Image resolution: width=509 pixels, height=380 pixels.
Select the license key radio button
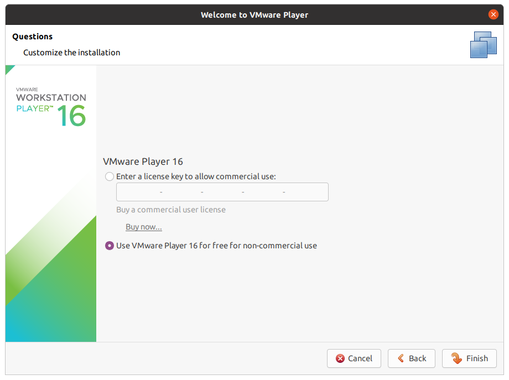[110, 176]
